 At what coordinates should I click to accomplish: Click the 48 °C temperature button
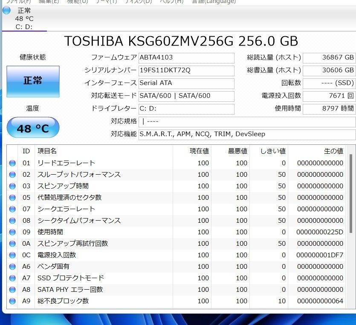tap(33, 127)
